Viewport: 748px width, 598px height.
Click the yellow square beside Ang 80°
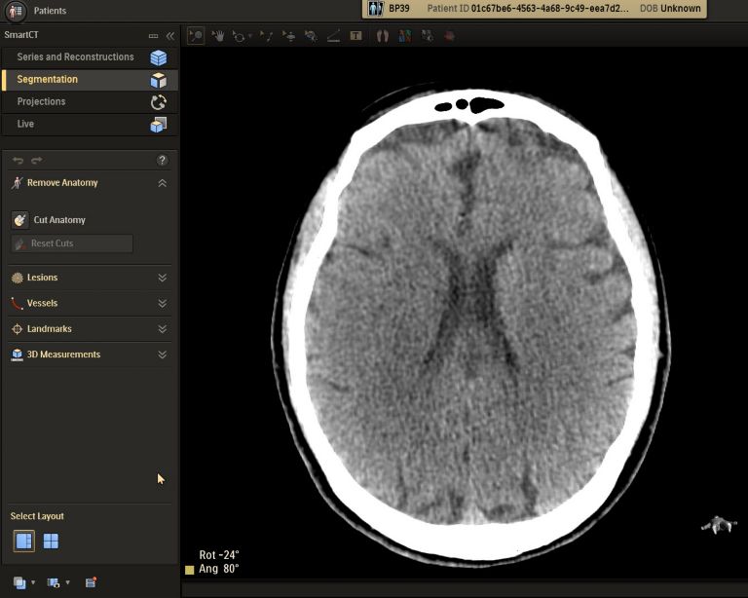(189, 570)
